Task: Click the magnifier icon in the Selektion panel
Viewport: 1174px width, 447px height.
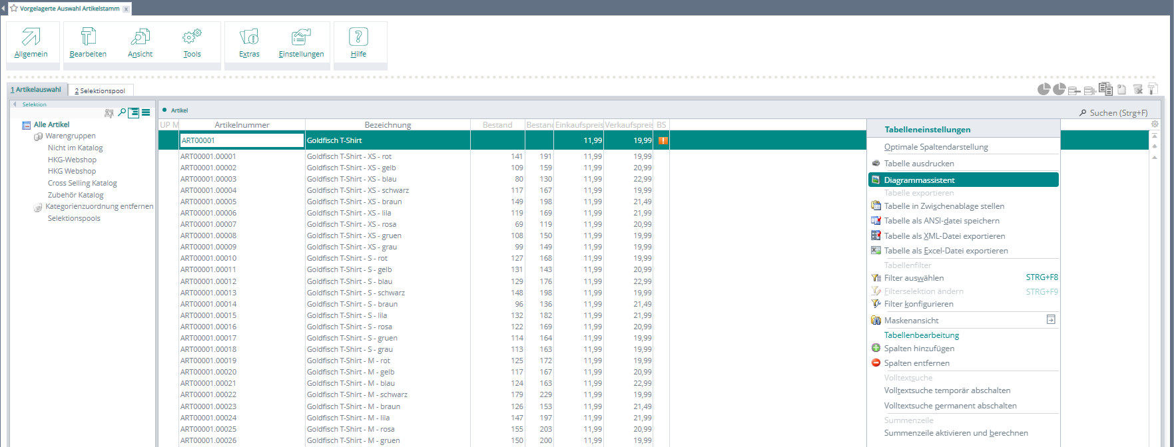Action: [122, 113]
